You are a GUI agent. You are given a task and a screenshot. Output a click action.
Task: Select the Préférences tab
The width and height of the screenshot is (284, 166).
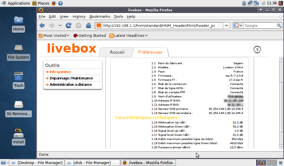[150, 52]
